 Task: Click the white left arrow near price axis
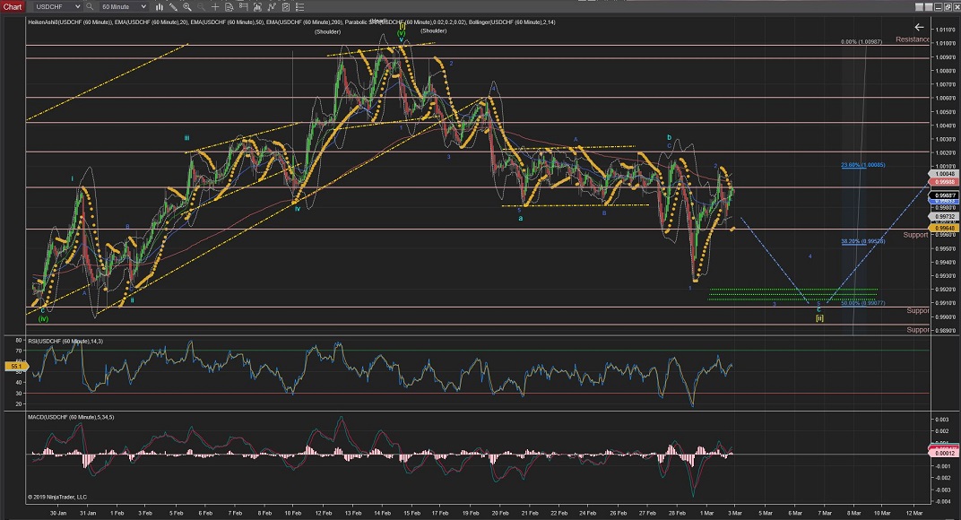tap(919, 27)
